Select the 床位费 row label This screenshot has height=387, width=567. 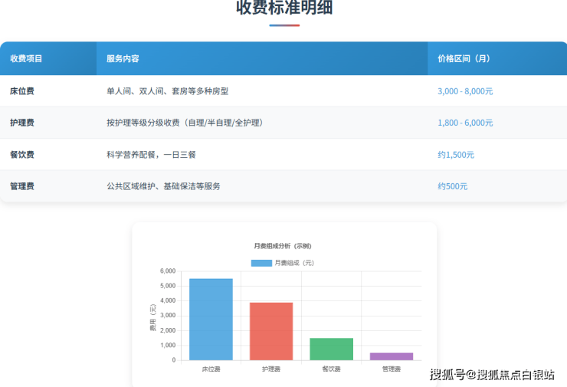pyautogui.click(x=22, y=91)
